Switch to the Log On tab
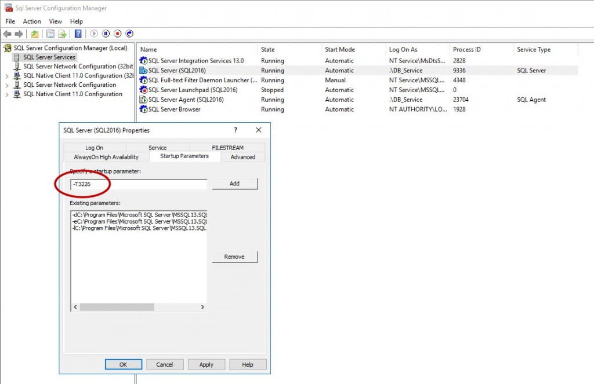This screenshot has width=594, height=384. click(95, 148)
